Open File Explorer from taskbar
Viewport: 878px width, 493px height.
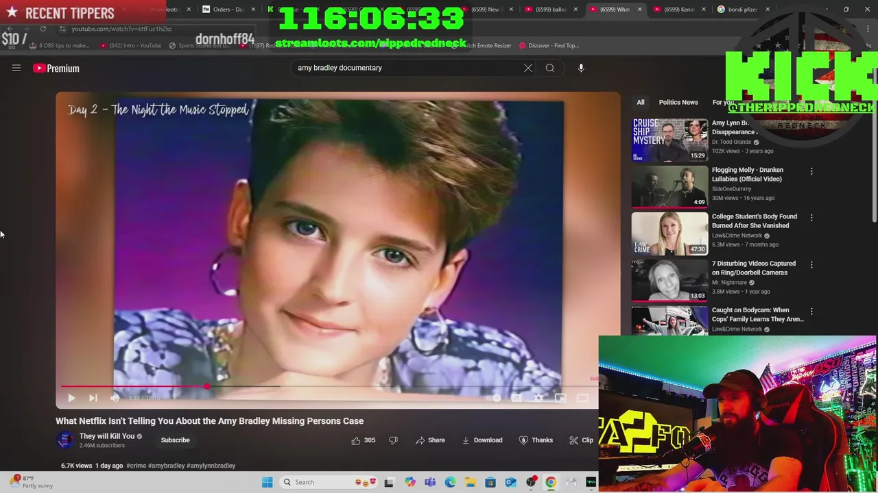(471, 482)
